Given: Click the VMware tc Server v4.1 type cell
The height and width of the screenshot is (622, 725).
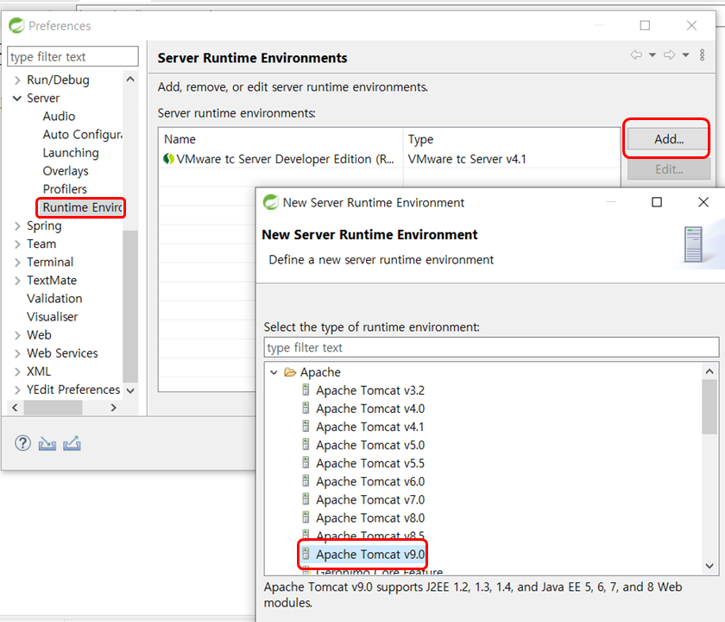Looking at the screenshot, I should 467,159.
